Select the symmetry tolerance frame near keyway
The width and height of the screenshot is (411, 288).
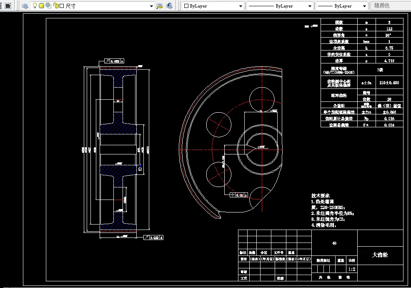click(x=239, y=195)
